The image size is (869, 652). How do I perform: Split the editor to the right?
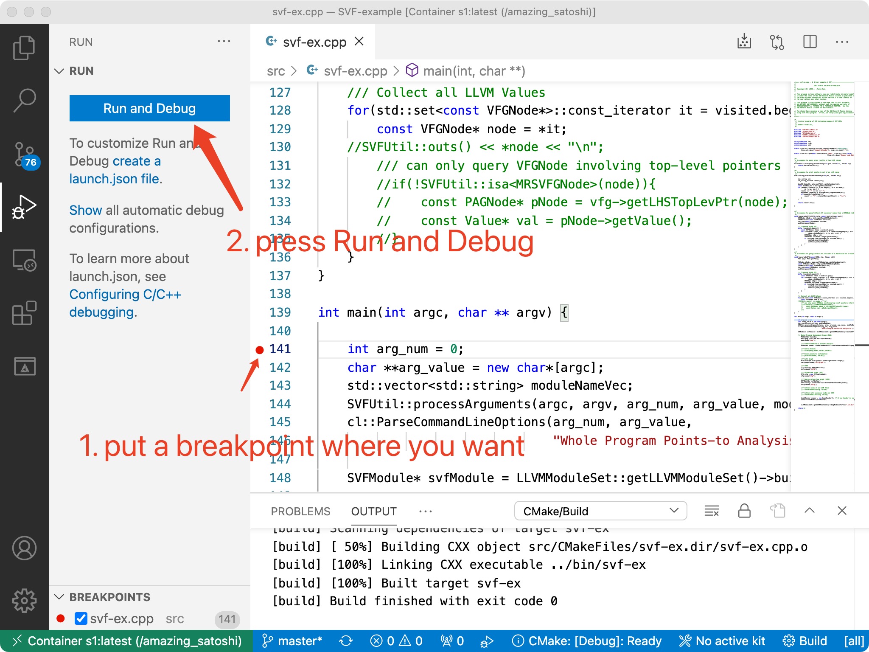(x=810, y=42)
